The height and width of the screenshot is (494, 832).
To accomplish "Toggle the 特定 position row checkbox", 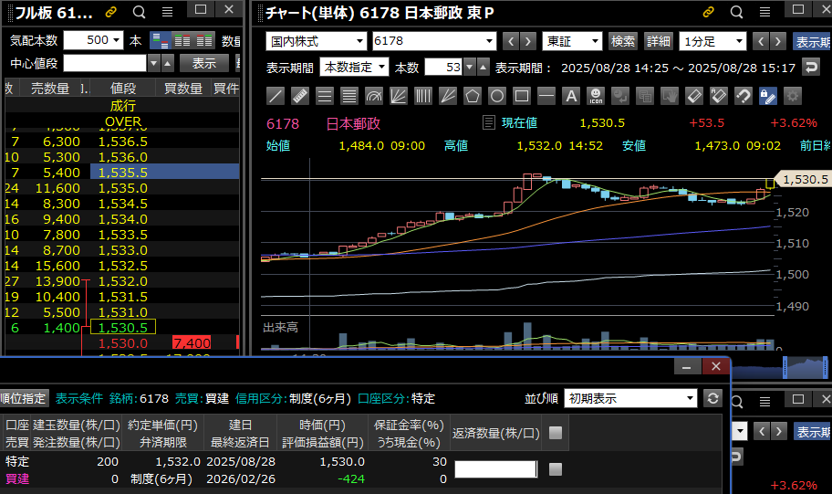I will click(x=556, y=469).
